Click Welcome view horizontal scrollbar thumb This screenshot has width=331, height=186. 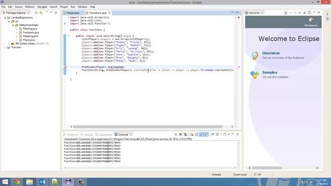tap(267, 168)
